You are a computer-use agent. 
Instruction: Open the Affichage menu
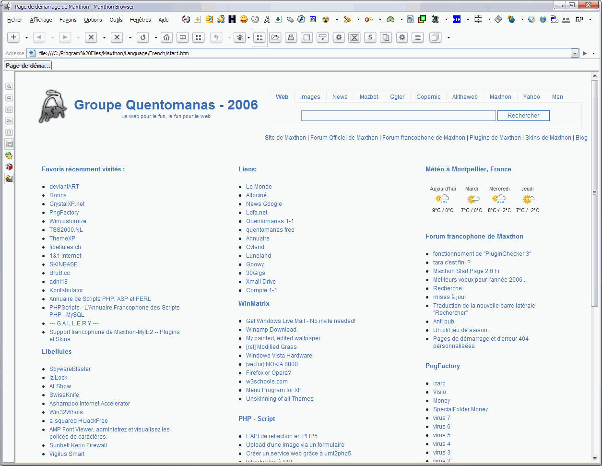click(41, 20)
